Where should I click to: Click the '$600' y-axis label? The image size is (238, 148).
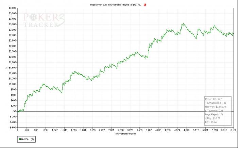[14, 95]
